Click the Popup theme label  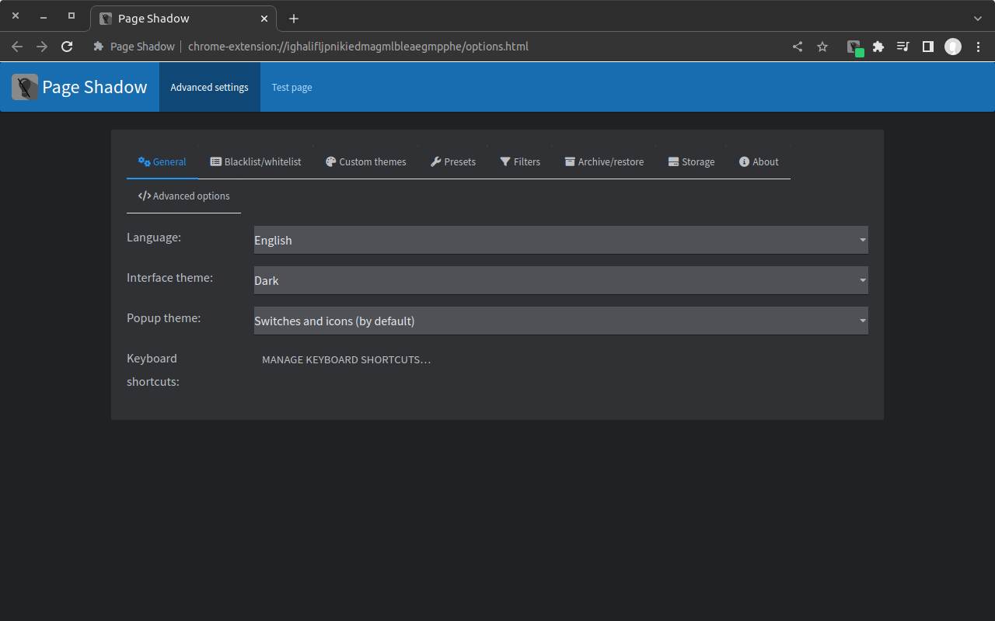point(163,317)
